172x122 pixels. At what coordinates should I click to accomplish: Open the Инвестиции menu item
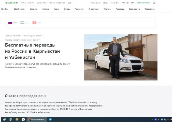[x=94, y=9]
